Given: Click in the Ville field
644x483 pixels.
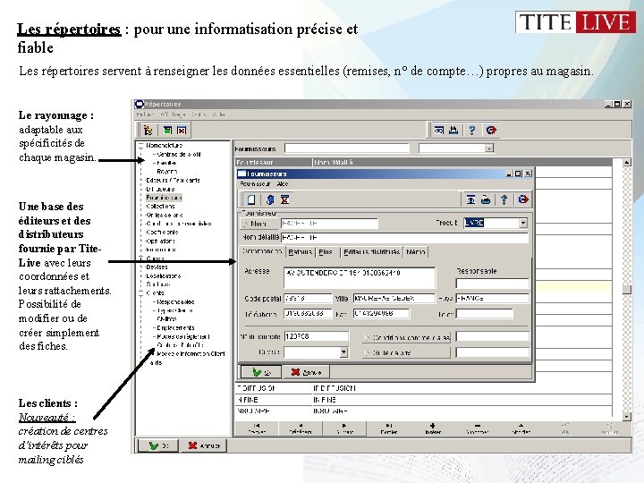Looking at the screenshot, I should pyautogui.click(x=394, y=298).
